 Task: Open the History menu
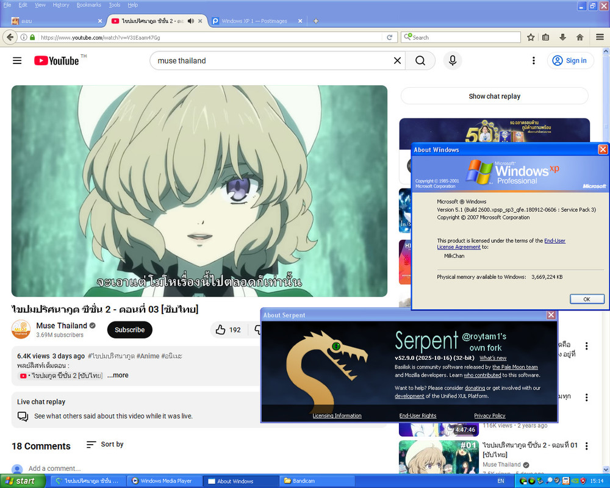pos(60,5)
